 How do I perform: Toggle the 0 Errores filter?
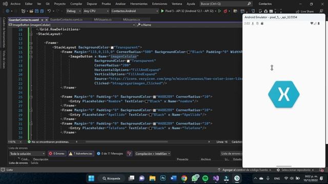pos(57,153)
